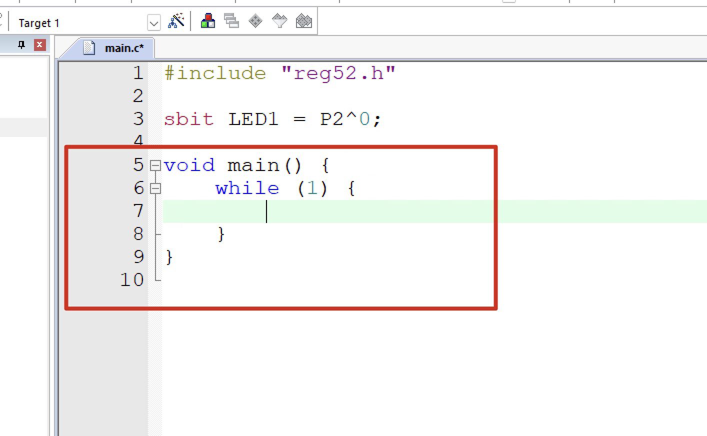The image size is (707, 436).
Task: Collapse the while (1) fold marker
Action: click(155, 188)
